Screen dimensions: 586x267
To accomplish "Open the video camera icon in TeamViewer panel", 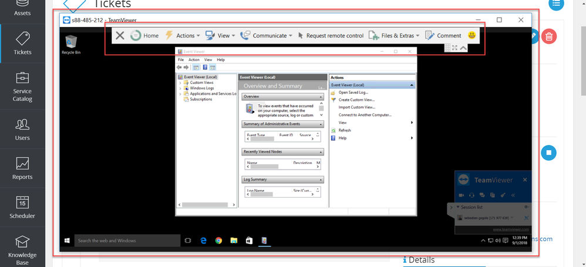I will click(x=461, y=195).
